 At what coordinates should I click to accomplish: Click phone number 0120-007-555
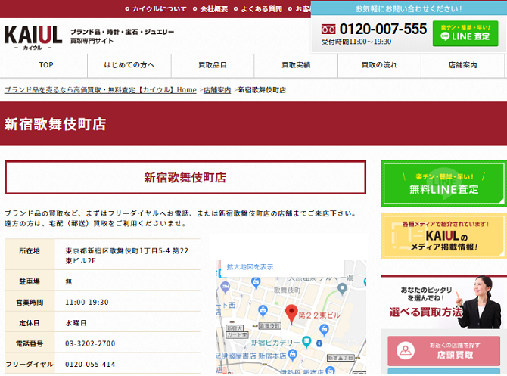pos(383,29)
